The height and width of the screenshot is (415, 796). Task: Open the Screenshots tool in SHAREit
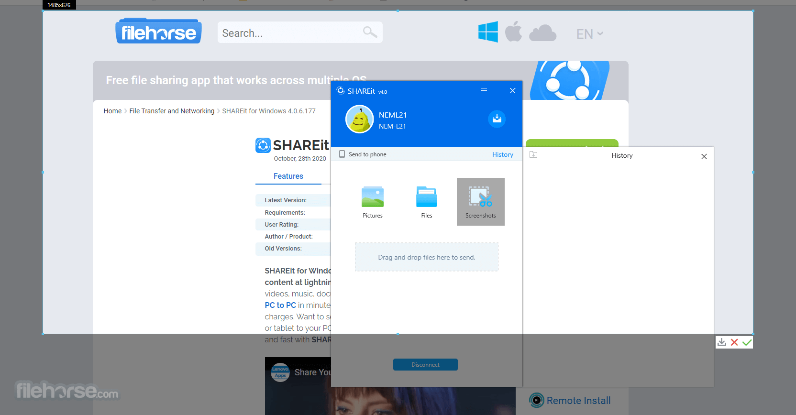(x=480, y=202)
